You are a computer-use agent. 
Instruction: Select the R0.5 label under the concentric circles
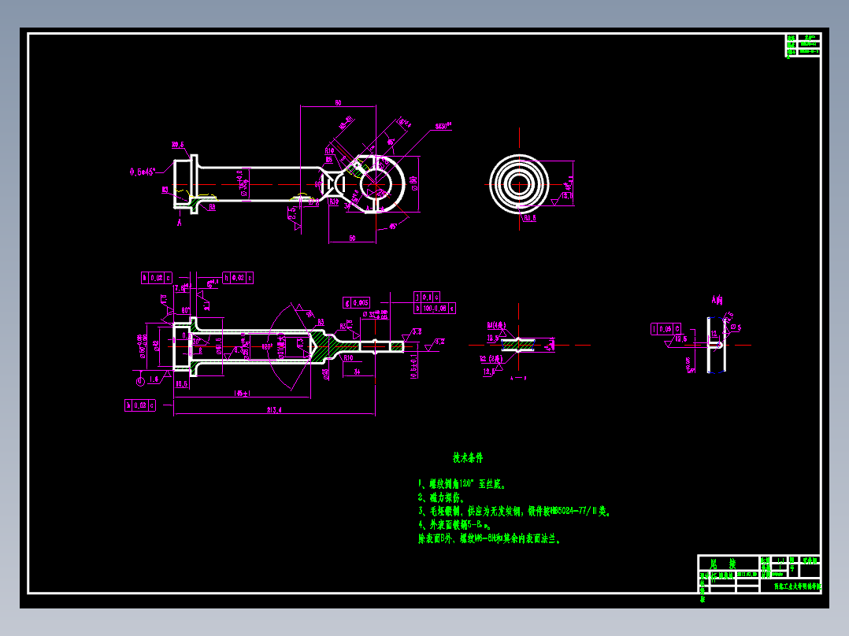click(529, 218)
